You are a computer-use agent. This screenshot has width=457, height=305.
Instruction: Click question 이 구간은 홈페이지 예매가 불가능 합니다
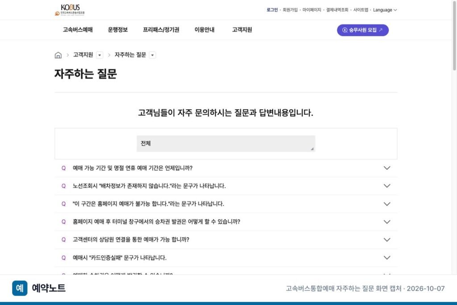pos(148,204)
